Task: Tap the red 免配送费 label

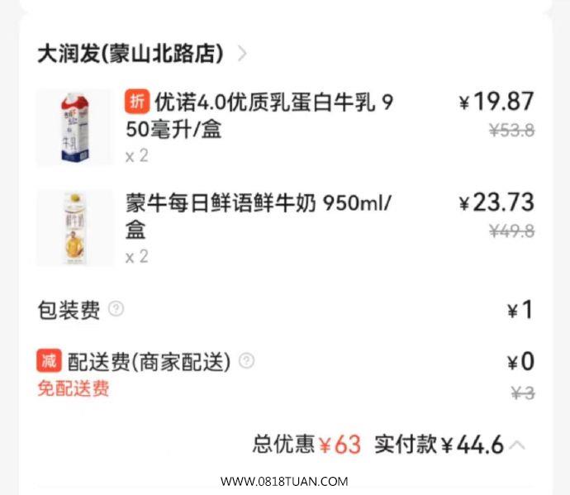Action: point(74,388)
